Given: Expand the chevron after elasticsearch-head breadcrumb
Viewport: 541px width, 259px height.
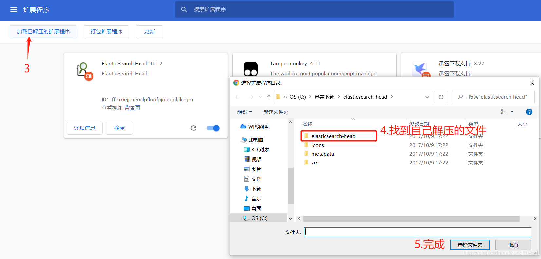Looking at the screenshot, I should [x=392, y=97].
